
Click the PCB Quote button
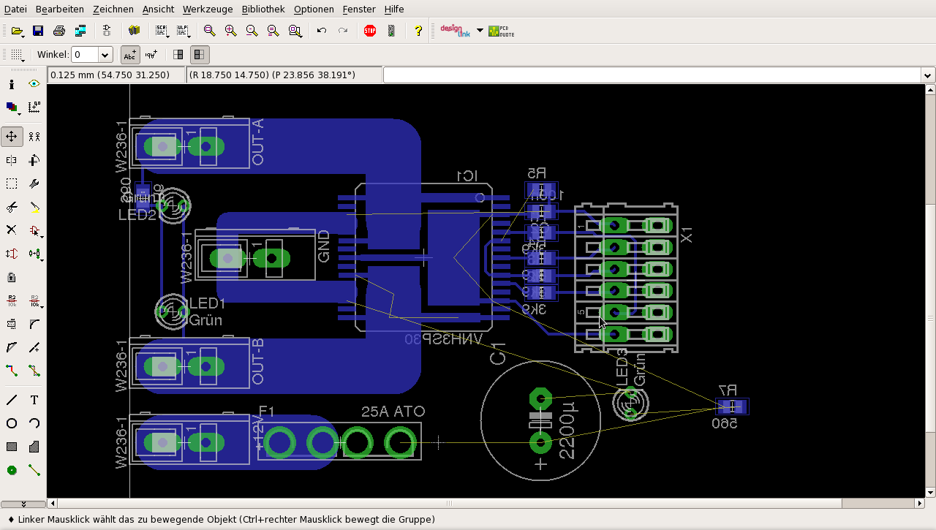click(x=499, y=31)
